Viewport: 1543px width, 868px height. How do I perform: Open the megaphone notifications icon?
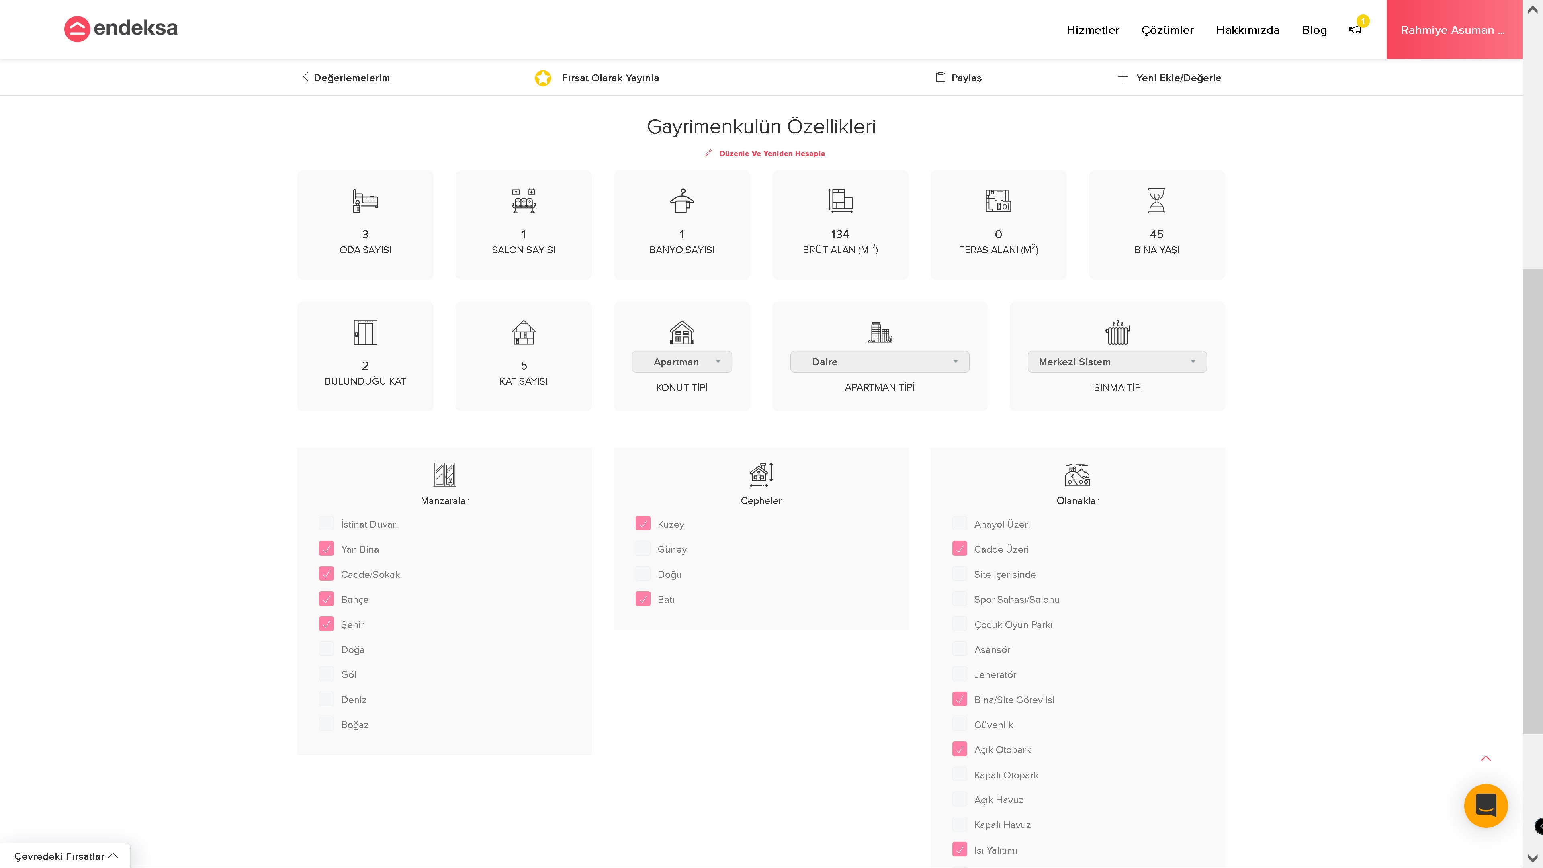(1355, 29)
